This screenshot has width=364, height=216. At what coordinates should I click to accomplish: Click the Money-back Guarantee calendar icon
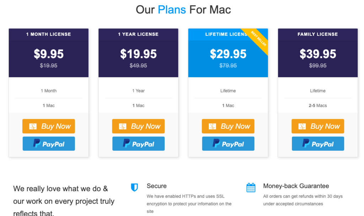(251, 187)
